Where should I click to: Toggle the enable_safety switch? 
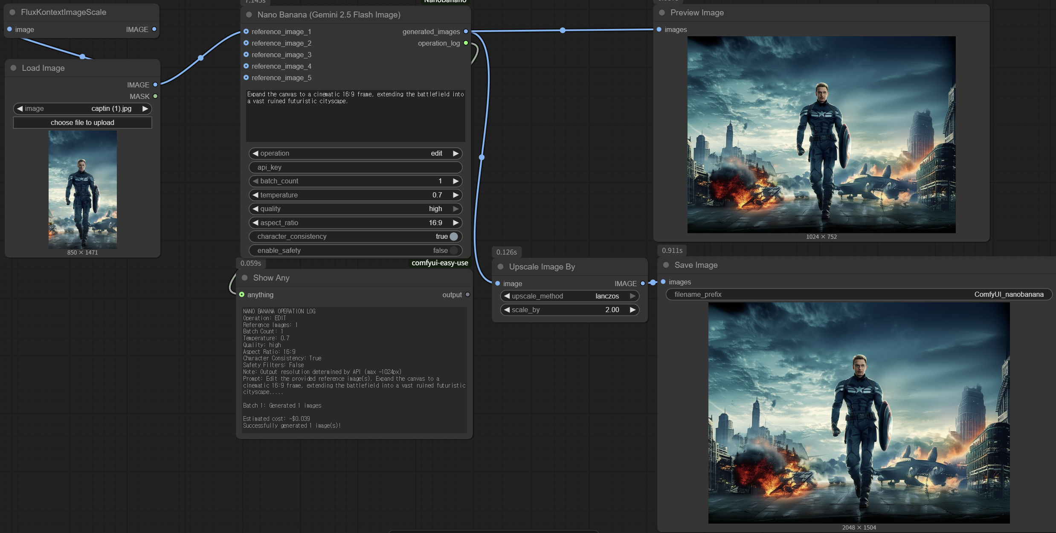(x=454, y=251)
